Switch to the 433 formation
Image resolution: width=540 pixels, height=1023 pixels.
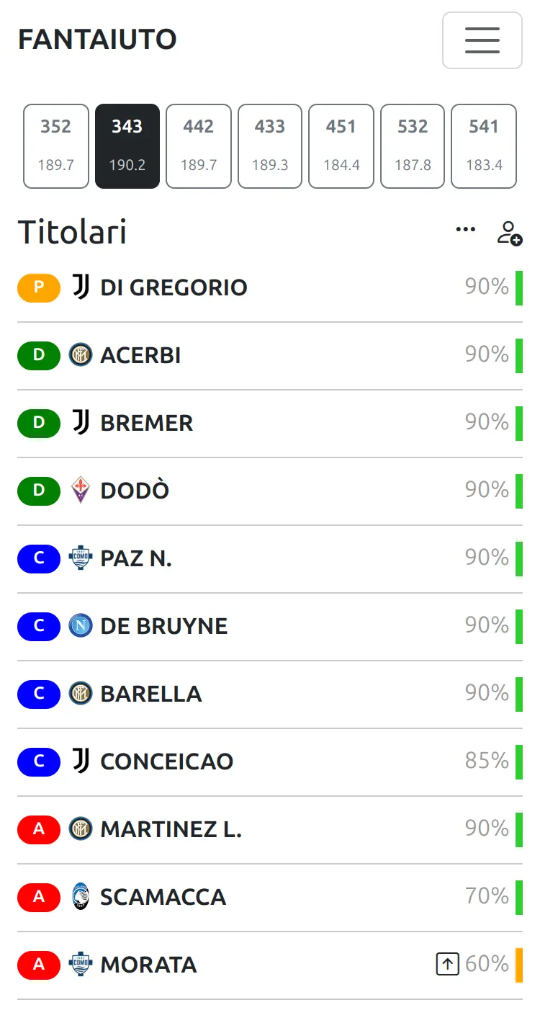(x=270, y=146)
